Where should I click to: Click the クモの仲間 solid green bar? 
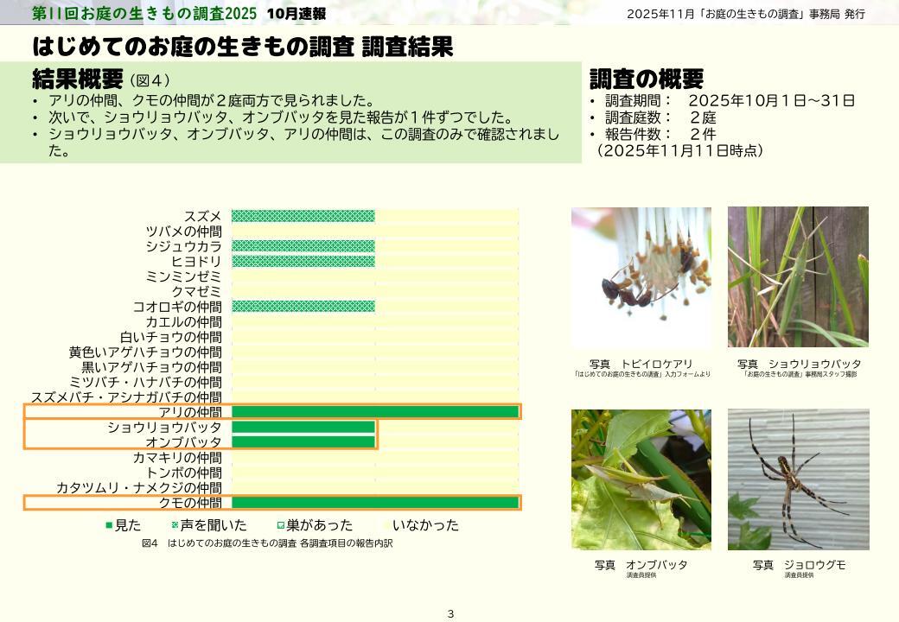tap(375, 503)
